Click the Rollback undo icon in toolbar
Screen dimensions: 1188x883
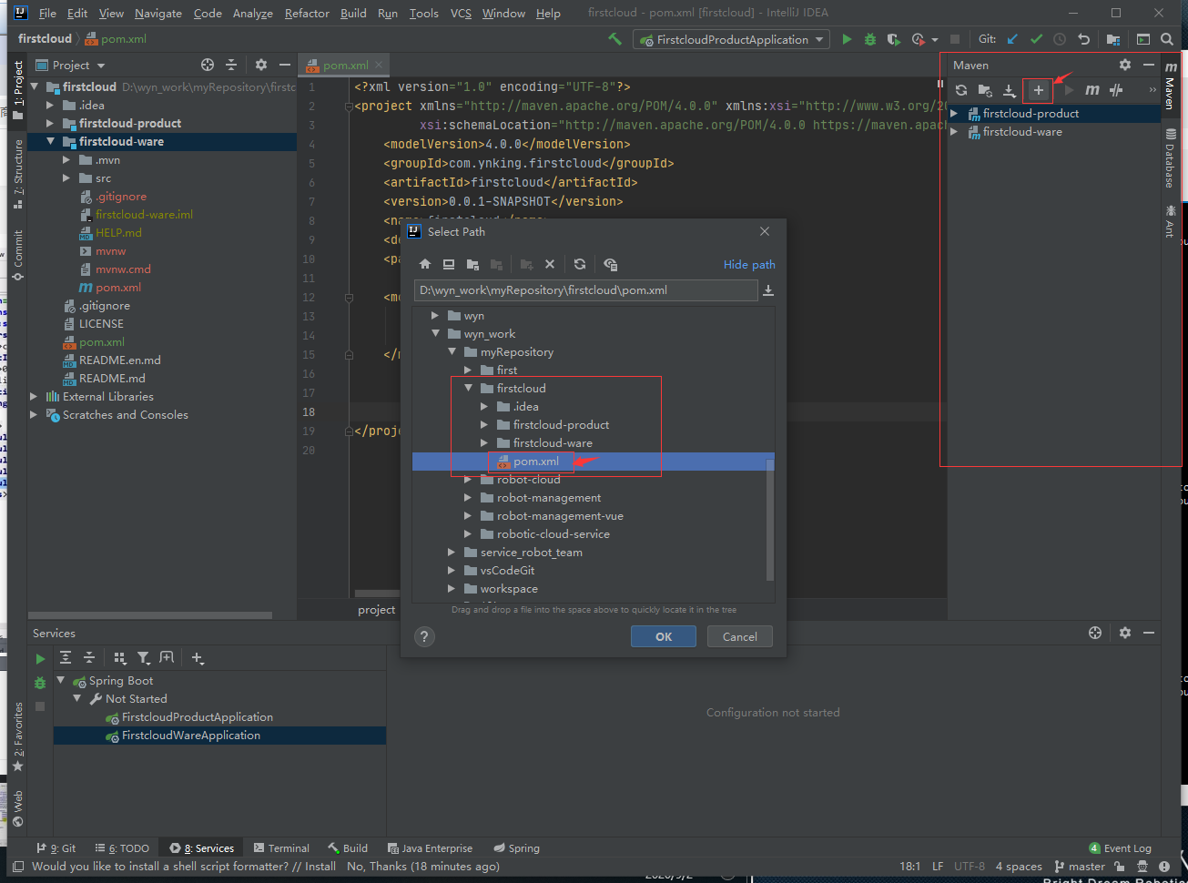point(1083,39)
